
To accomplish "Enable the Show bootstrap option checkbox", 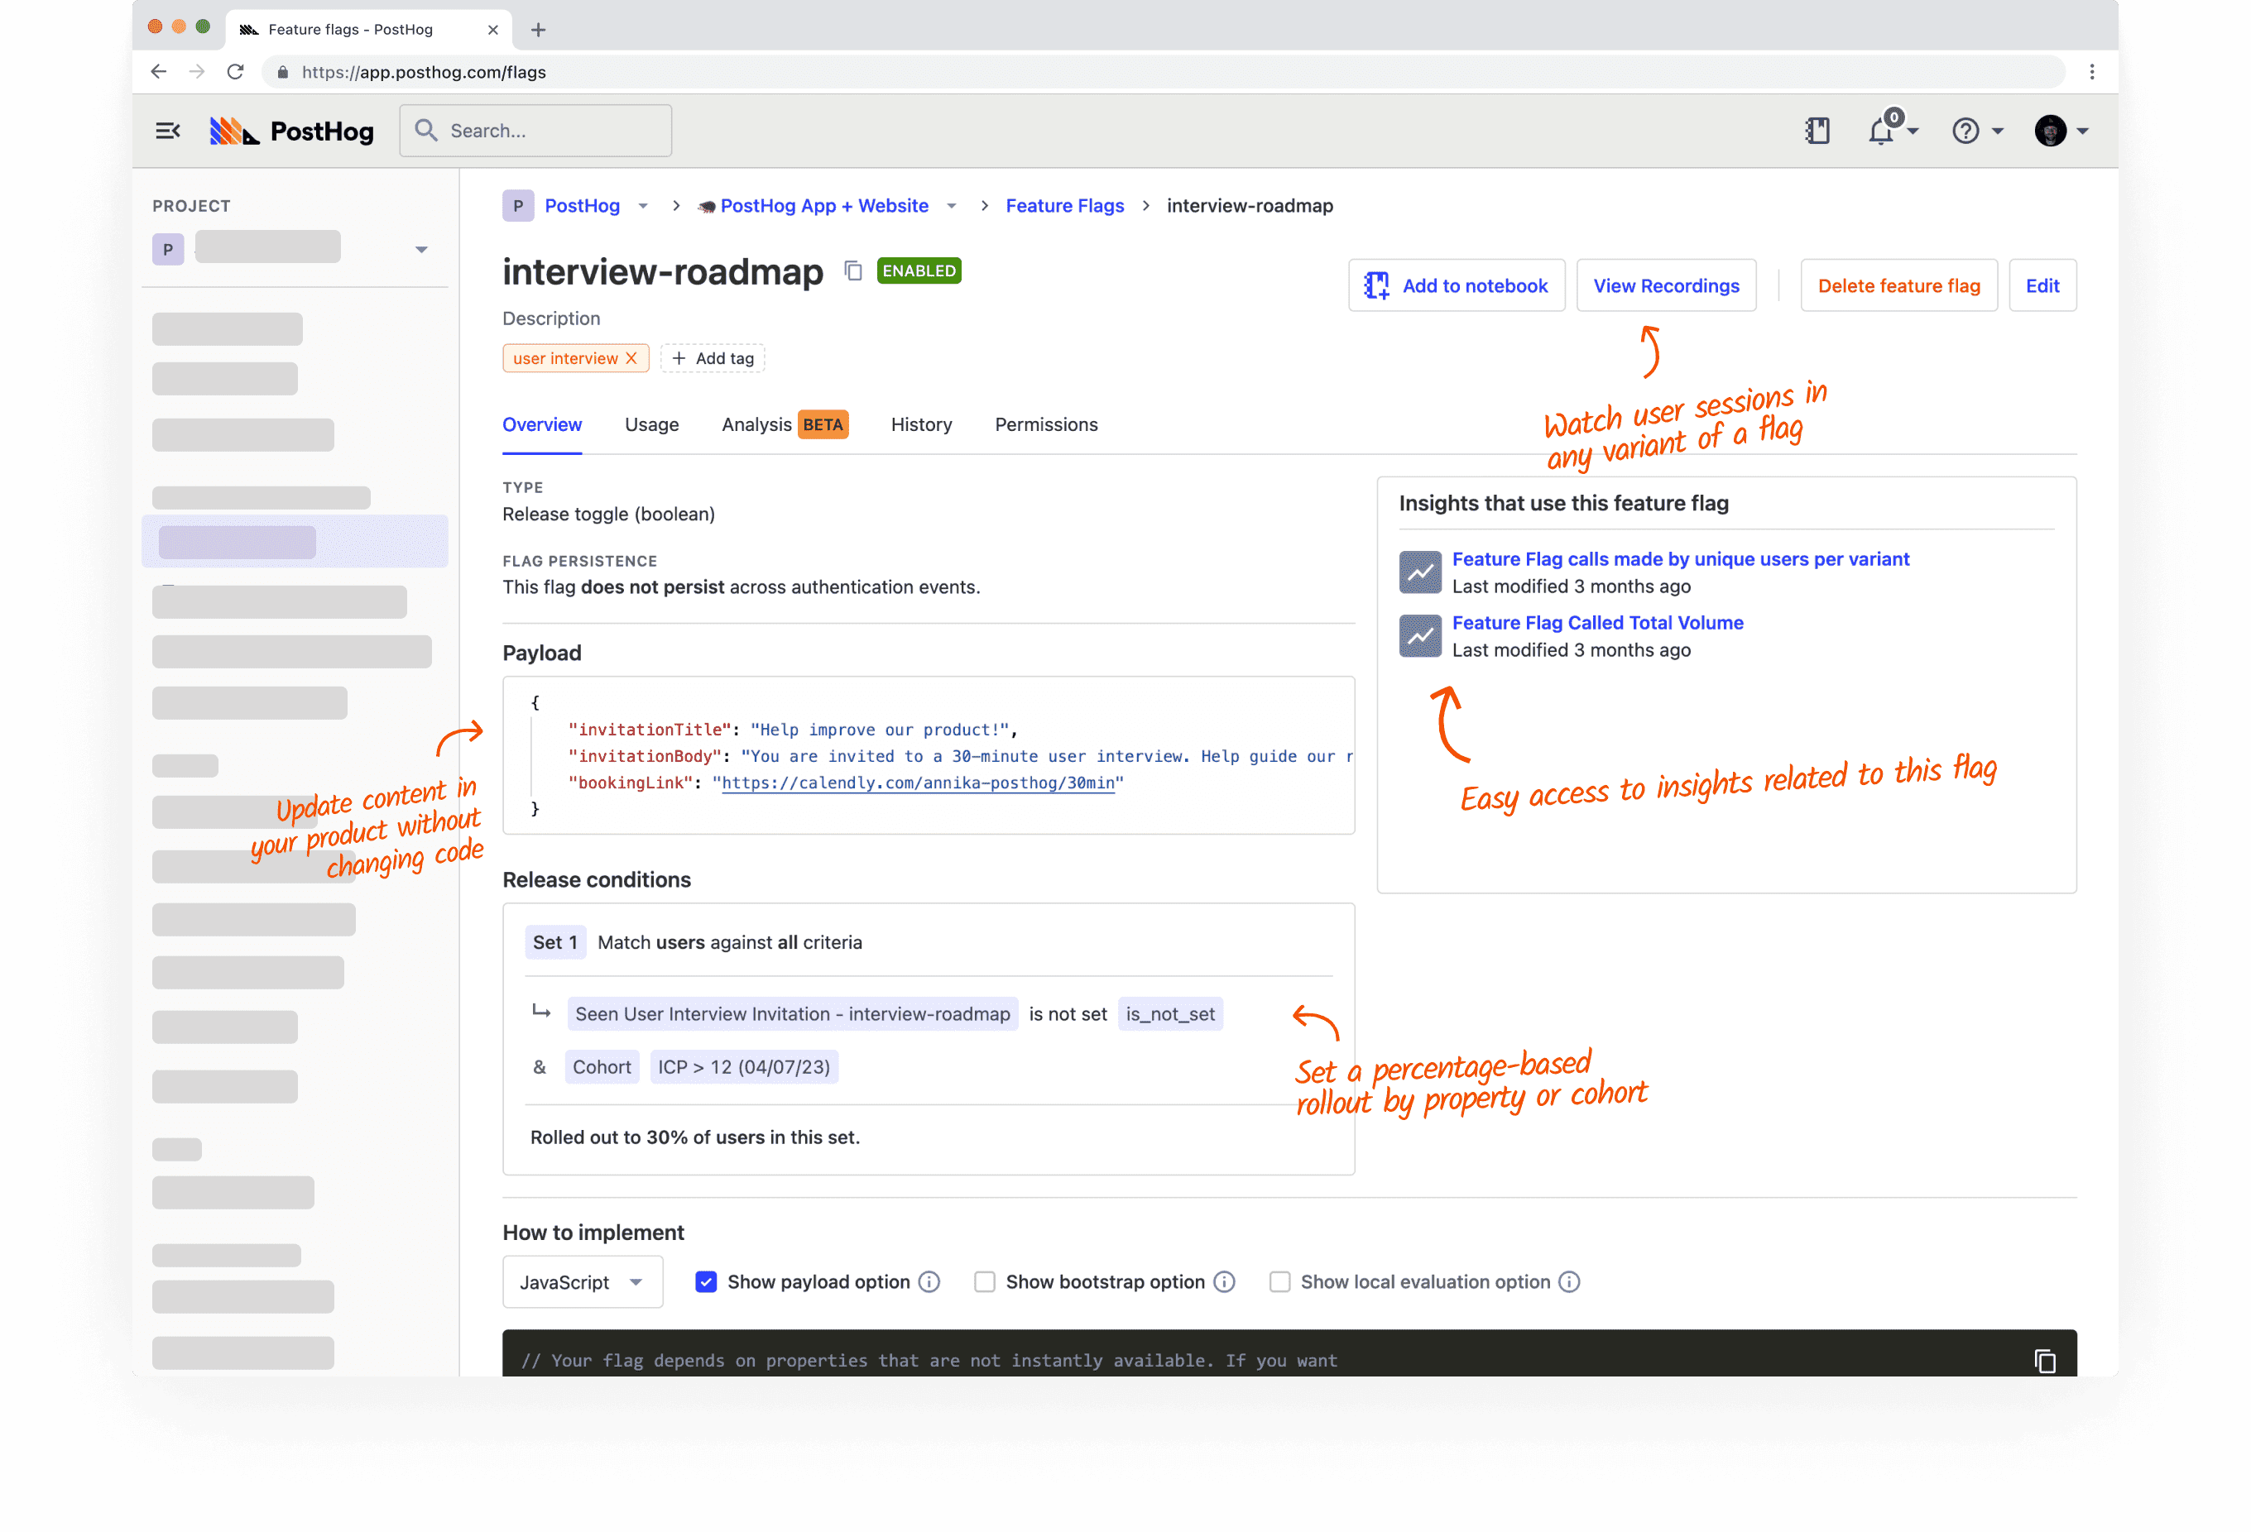I will [x=984, y=1281].
